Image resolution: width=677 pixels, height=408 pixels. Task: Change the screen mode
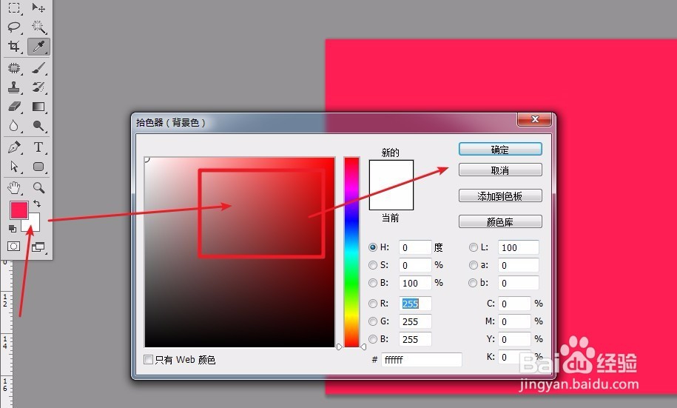tap(38, 247)
